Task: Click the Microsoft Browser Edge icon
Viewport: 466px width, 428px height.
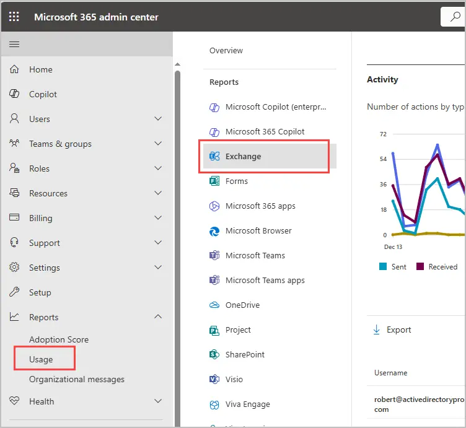Action: [214, 231]
